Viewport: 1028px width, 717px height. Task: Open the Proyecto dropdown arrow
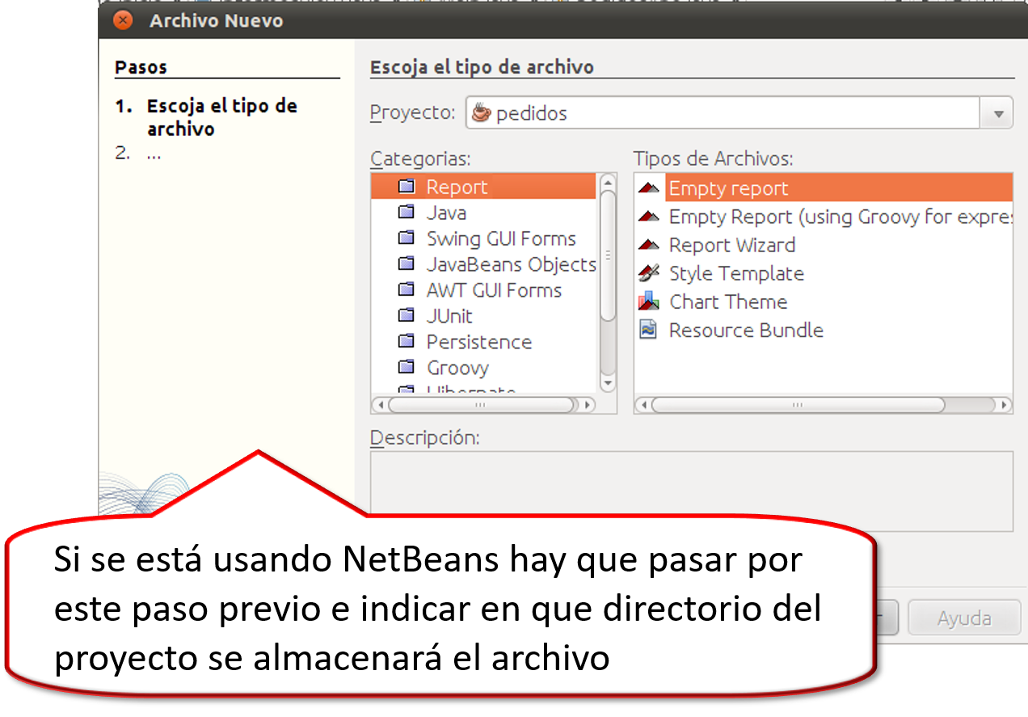996,113
